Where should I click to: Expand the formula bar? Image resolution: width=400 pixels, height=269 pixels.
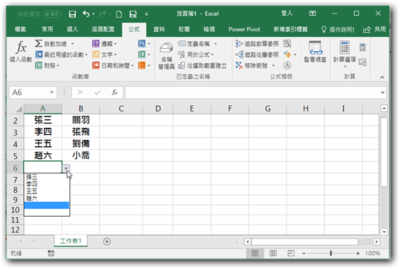coord(382,92)
